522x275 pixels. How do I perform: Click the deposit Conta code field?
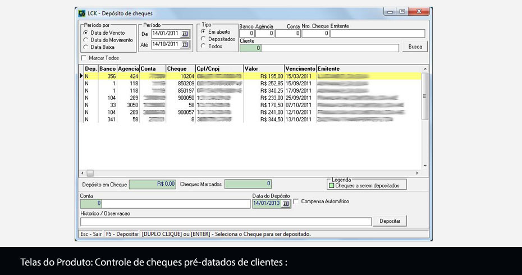[91, 203]
